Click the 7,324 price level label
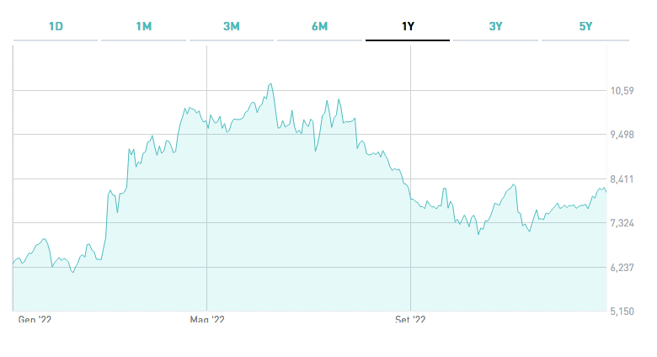 (622, 223)
